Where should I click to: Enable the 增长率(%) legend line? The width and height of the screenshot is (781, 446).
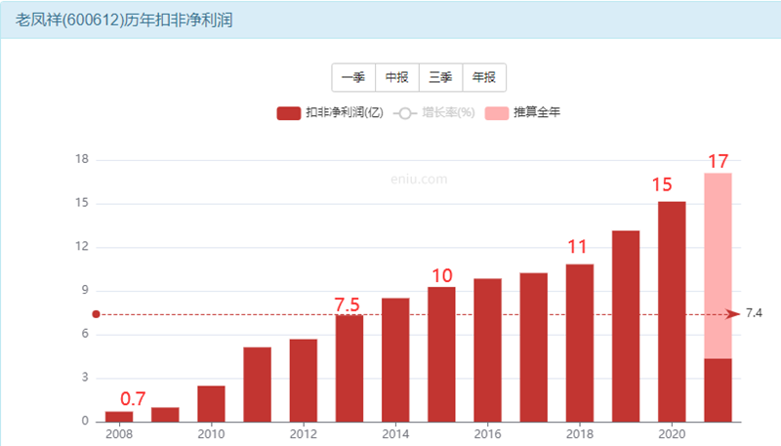433,113
